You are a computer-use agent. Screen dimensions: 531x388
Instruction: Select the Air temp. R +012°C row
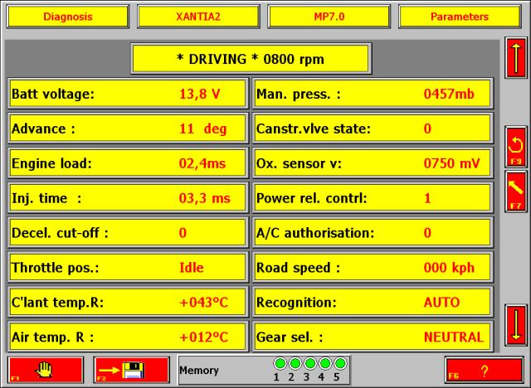click(x=128, y=337)
